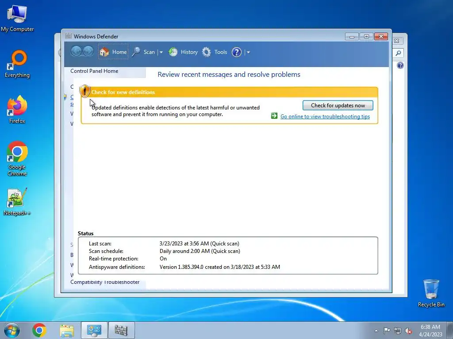
Task: Click the network tray icon
Action: coord(398,331)
